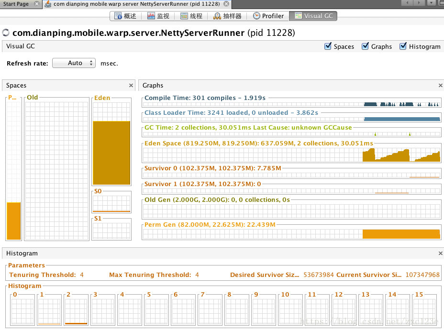Open the tab list dropdown arrow

coord(431,3)
